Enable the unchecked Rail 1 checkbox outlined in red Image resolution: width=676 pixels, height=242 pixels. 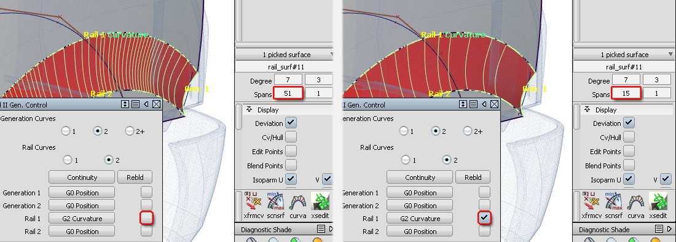[147, 218]
